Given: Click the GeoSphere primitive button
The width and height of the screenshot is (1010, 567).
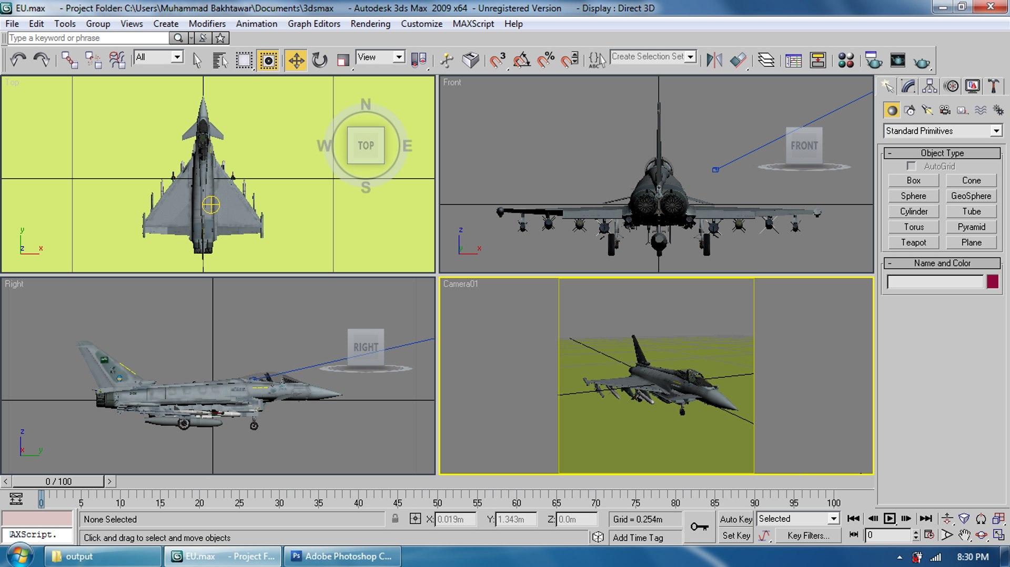Looking at the screenshot, I should pyautogui.click(x=971, y=196).
